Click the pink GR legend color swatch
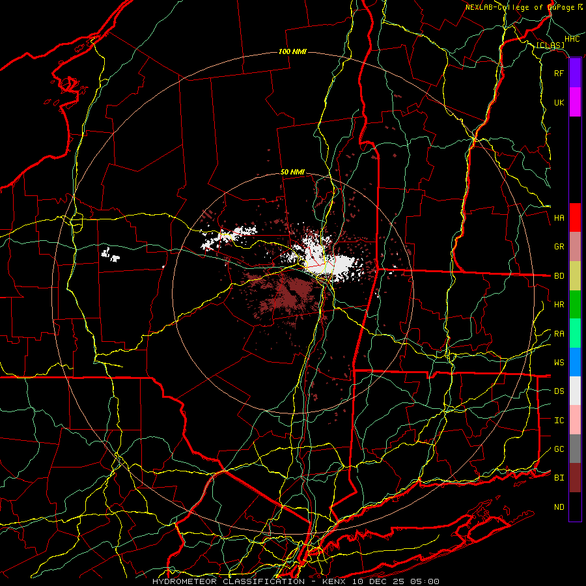This screenshot has width=586, height=586. click(x=575, y=247)
